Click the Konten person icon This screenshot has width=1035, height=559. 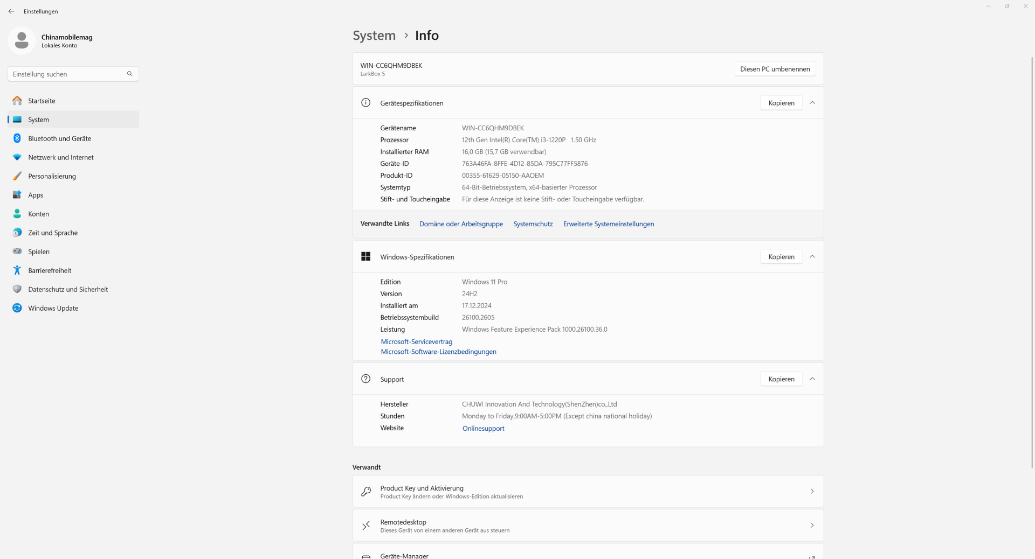[17, 214]
